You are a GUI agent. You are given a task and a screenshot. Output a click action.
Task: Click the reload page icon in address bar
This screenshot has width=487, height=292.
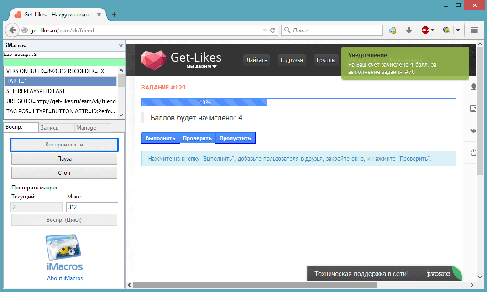pyautogui.click(x=272, y=30)
